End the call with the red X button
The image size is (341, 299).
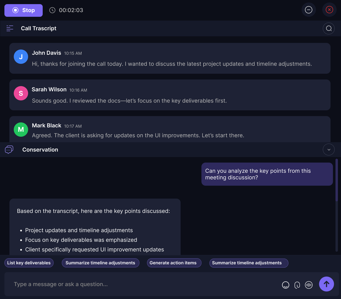click(x=329, y=10)
